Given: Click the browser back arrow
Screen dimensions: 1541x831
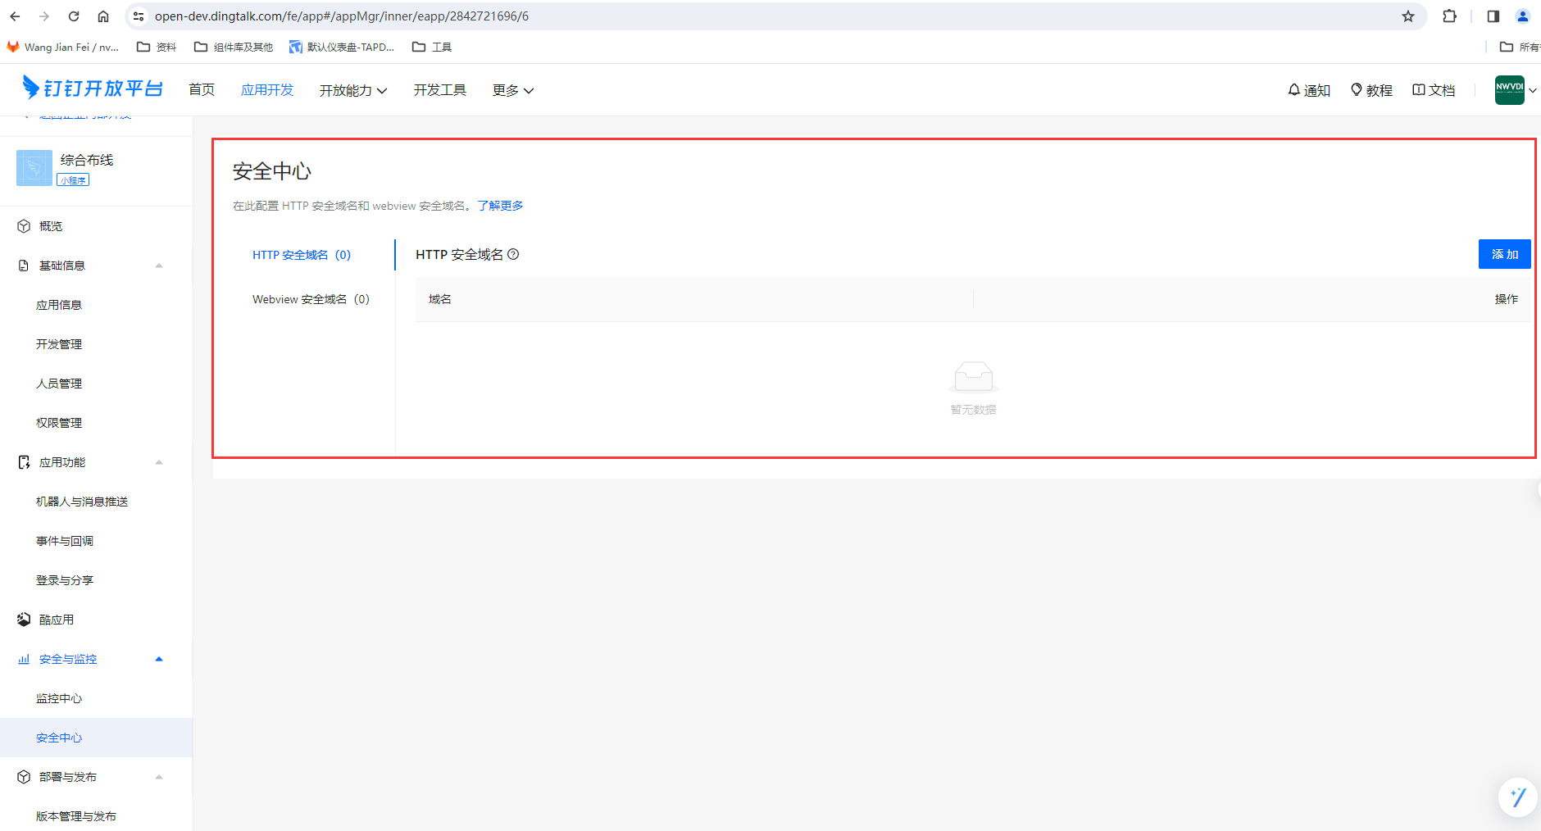Looking at the screenshot, I should [x=15, y=16].
